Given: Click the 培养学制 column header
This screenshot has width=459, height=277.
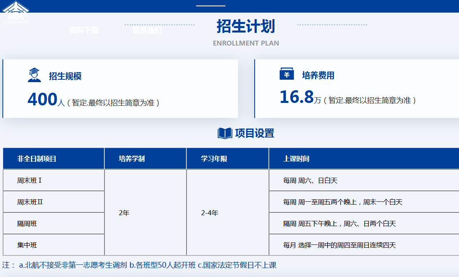Looking at the screenshot, I should click(x=132, y=159).
